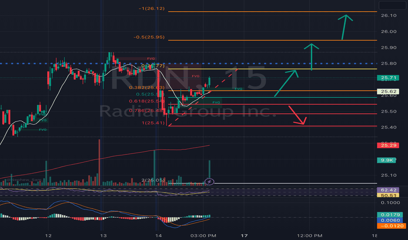Click the green 0.0179 MACD histogram value
408x240 pixels.
coord(390,215)
